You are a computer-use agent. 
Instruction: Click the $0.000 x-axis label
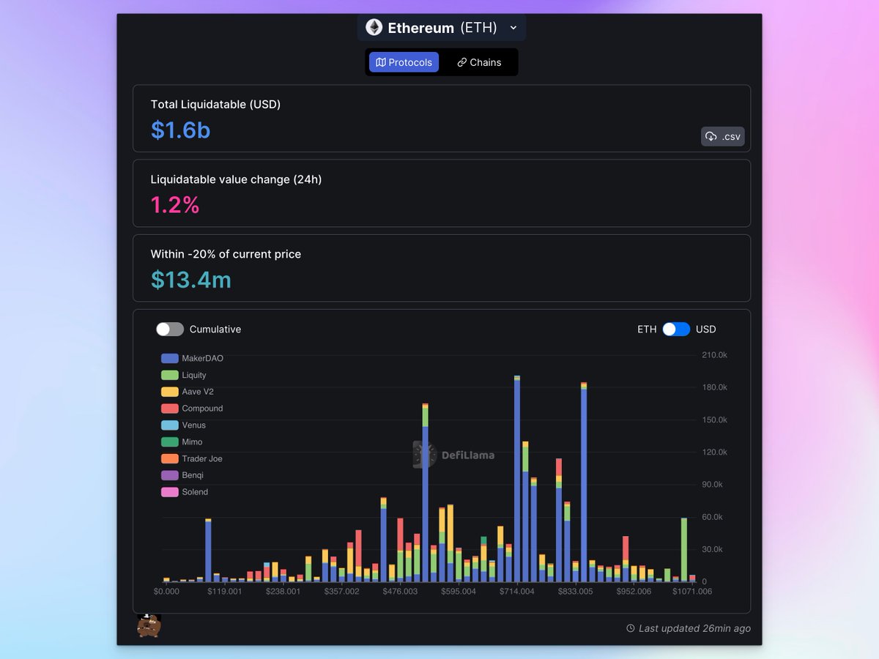tap(166, 592)
